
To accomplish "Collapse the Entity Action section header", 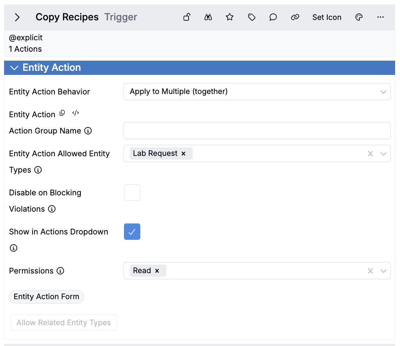I will click(x=15, y=68).
